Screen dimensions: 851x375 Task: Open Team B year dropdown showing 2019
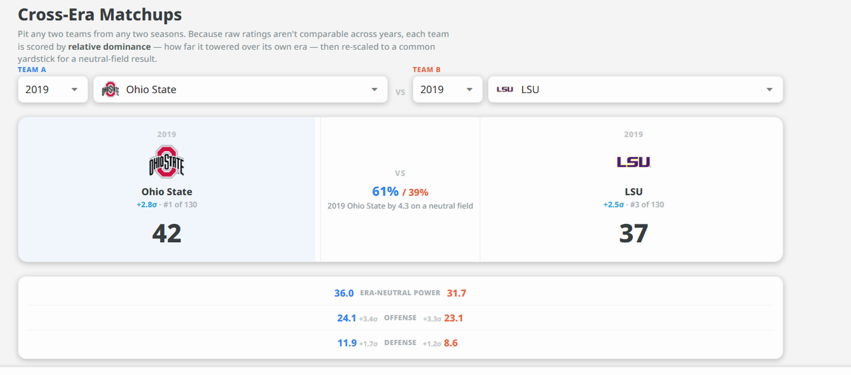[x=447, y=89]
